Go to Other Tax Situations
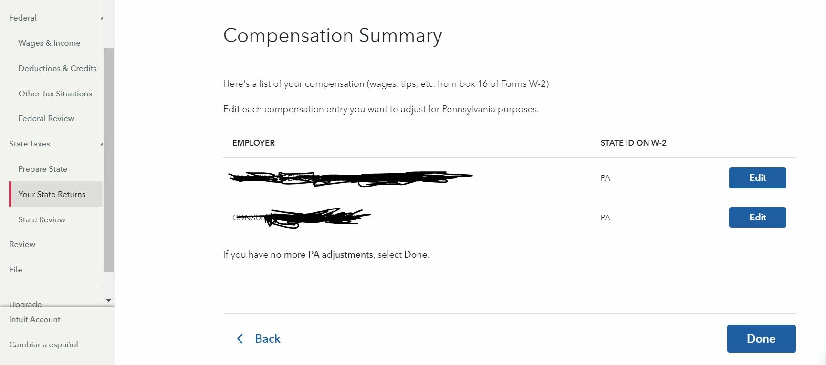Screen dimensions: 826x365 [x=55, y=94]
